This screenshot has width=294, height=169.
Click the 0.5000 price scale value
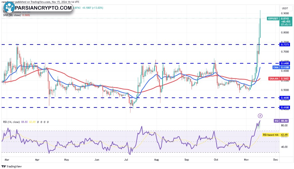[285, 90]
